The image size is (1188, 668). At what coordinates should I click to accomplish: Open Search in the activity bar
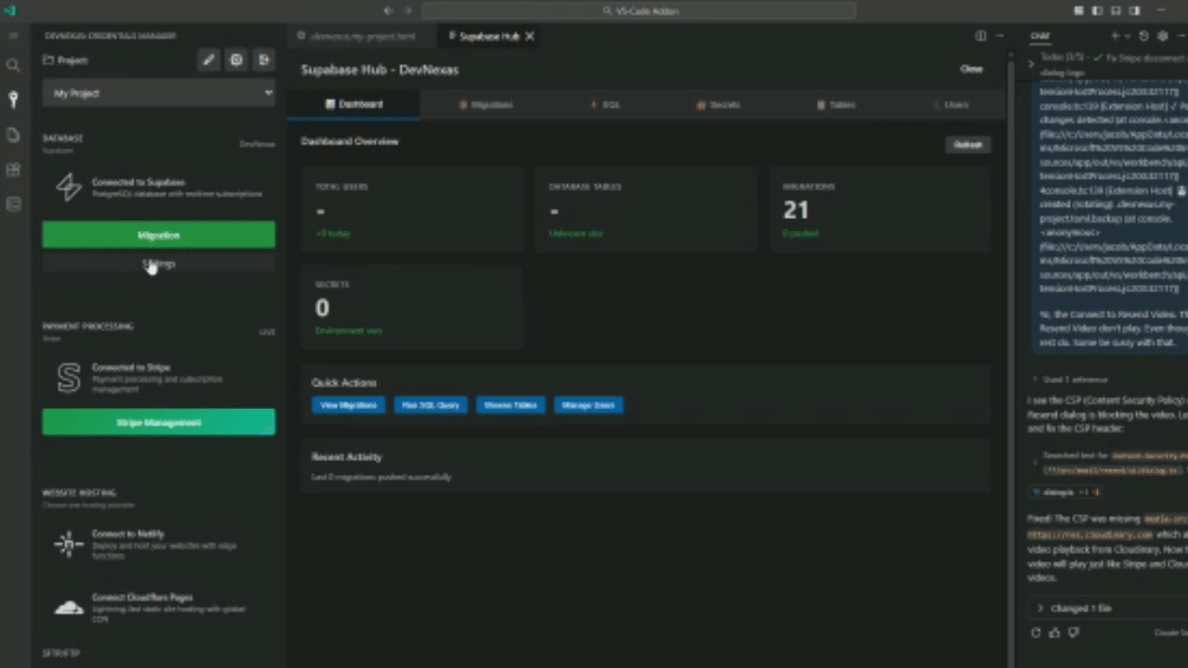coord(13,66)
